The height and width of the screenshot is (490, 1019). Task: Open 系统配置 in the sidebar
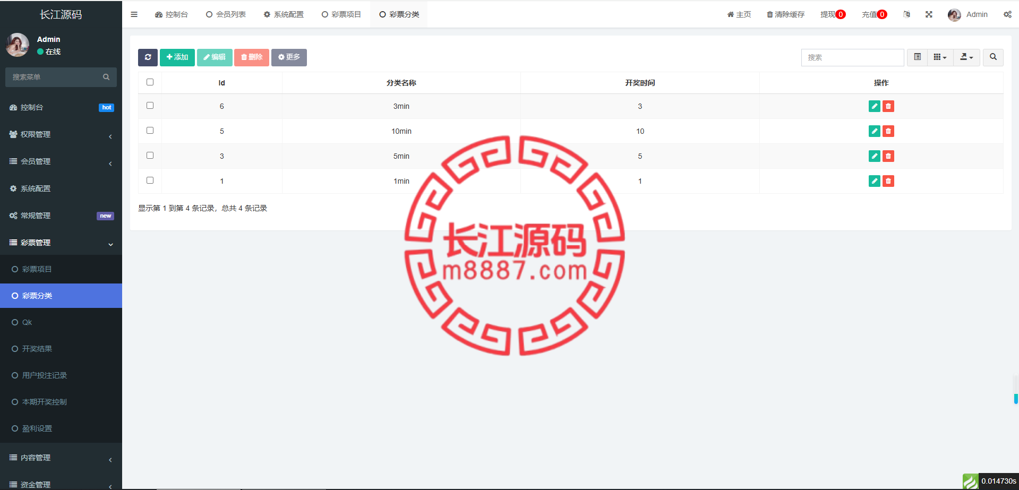(x=61, y=189)
